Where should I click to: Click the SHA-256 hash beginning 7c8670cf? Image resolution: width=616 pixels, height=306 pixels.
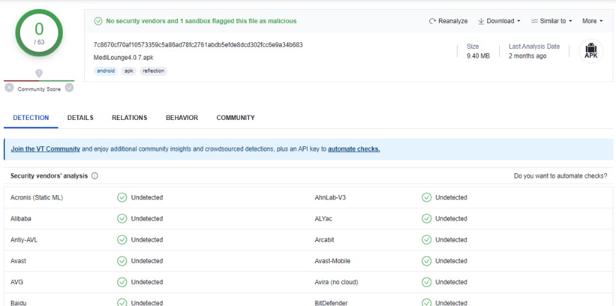click(x=198, y=45)
